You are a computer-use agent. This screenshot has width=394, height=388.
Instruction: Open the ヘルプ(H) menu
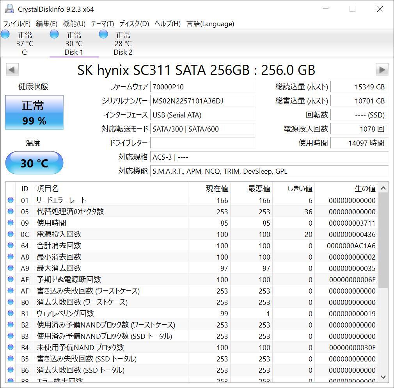click(x=168, y=24)
